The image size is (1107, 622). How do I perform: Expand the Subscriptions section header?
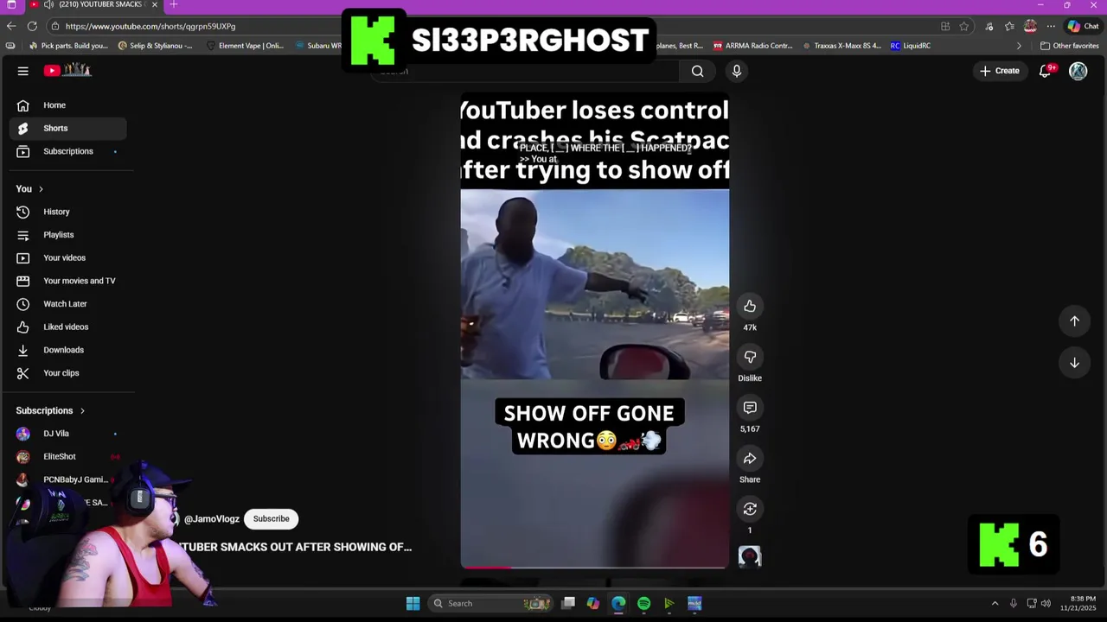point(50,410)
